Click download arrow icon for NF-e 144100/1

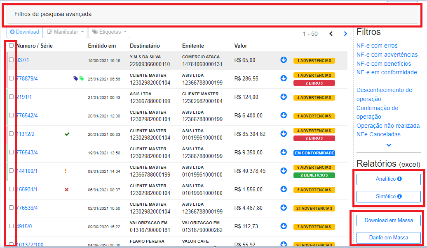tap(284, 170)
